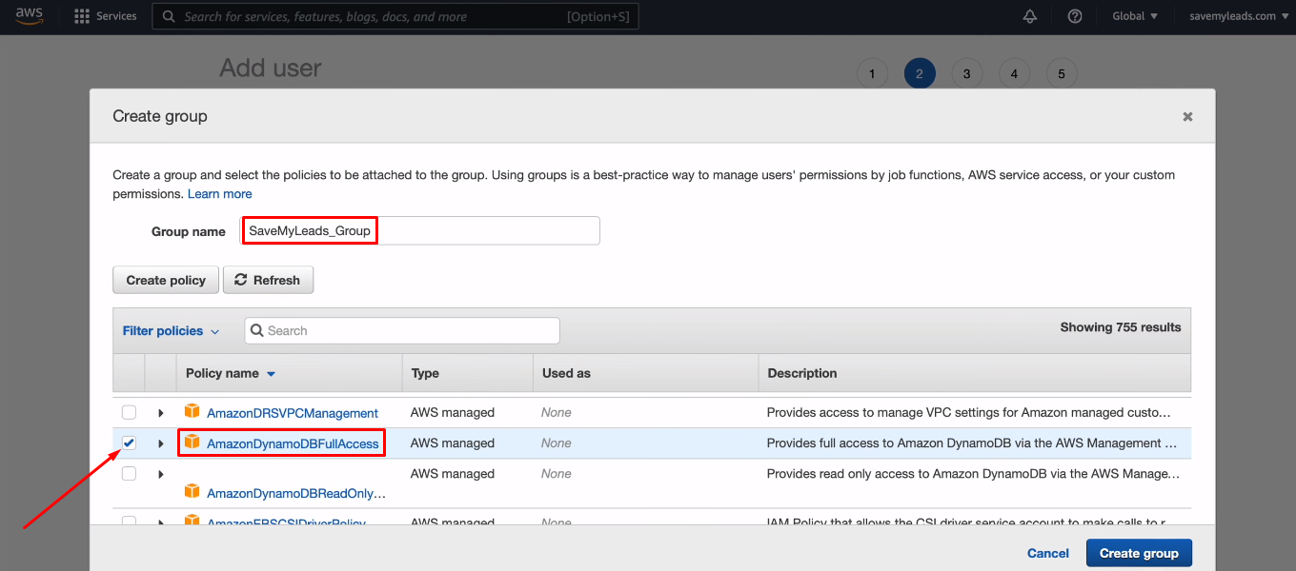Expand the AmazonDynamoDBReadOnly policy row
Viewport: 1296px width, 571px height.
coord(160,474)
